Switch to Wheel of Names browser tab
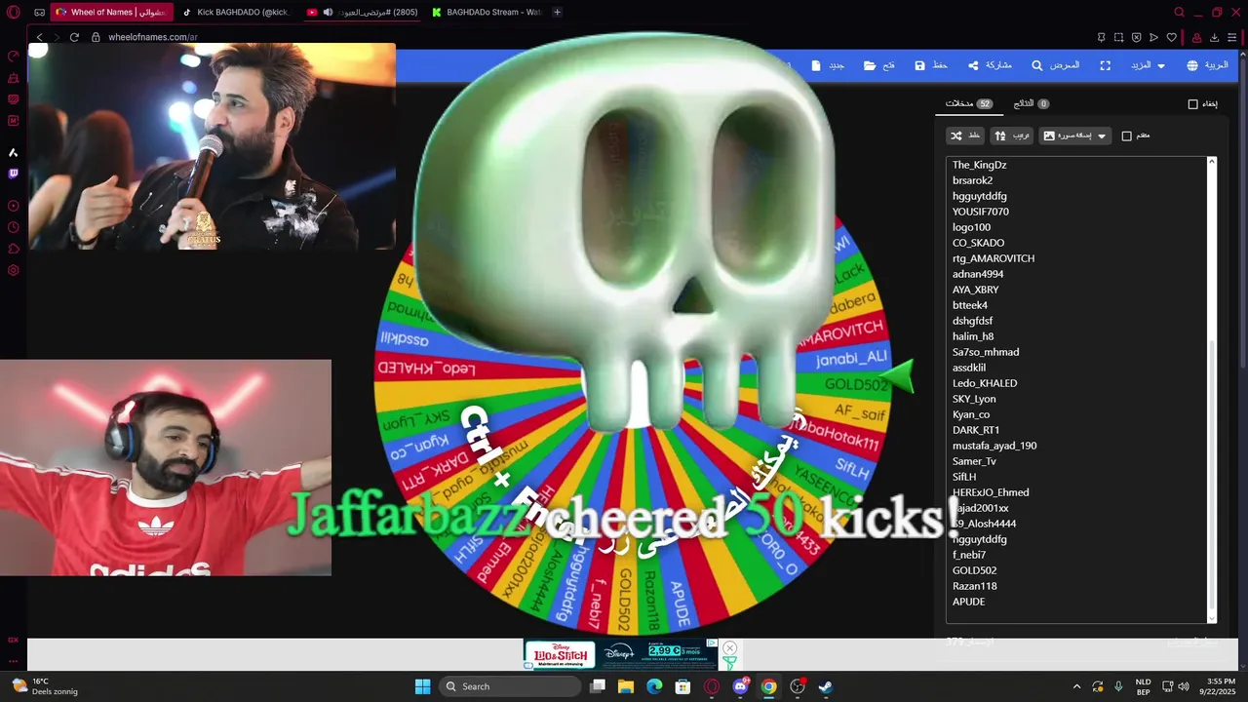This screenshot has height=702, width=1248. (111, 13)
